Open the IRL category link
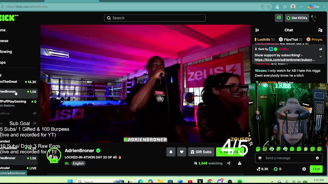This screenshot has width=328, height=184. point(67,164)
